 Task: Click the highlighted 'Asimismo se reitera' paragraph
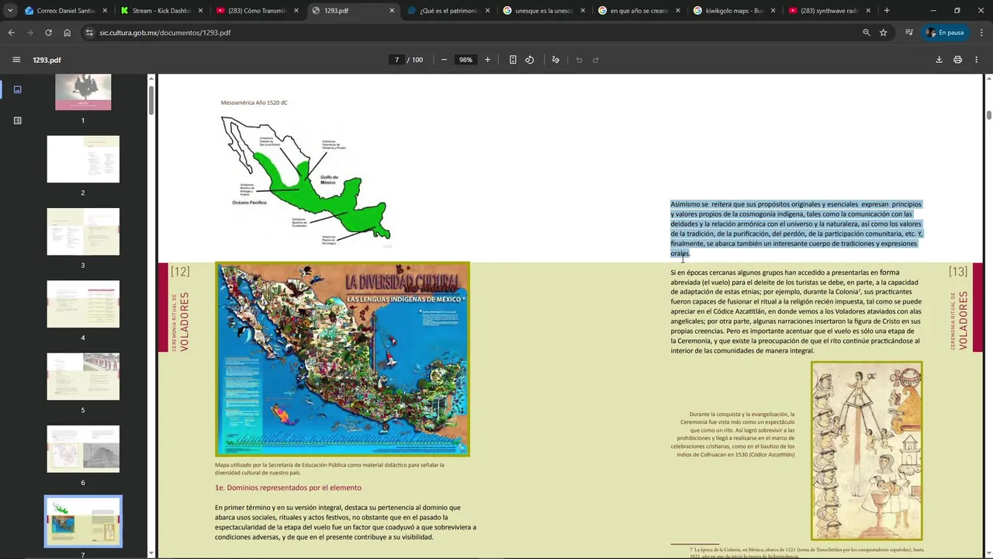click(x=796, y=228)
